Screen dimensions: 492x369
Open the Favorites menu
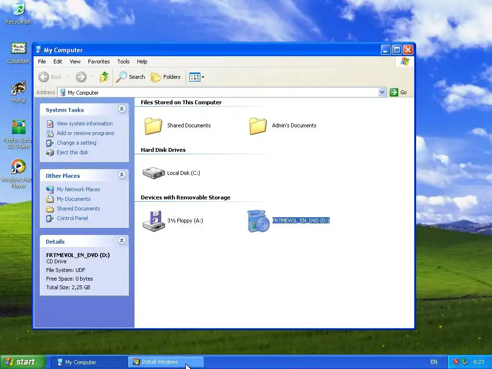pos(99,61)
